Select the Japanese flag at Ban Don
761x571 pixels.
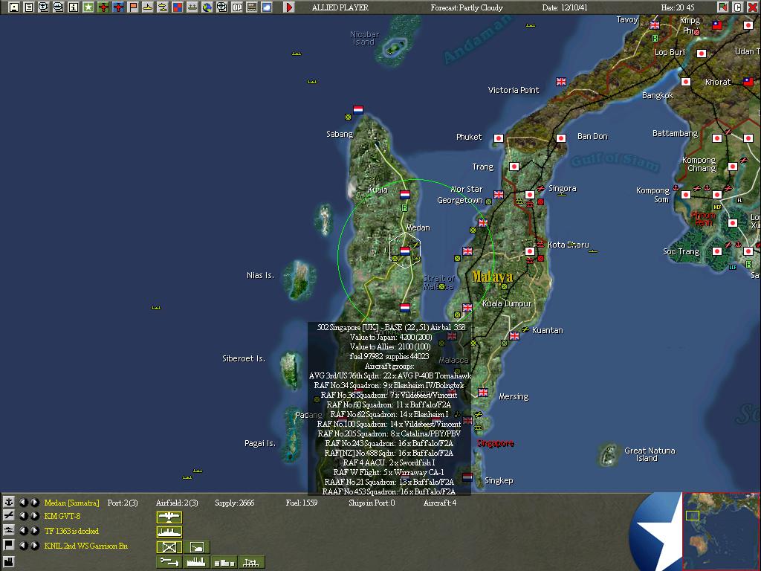pyautogui.click(x=561, y=138)
